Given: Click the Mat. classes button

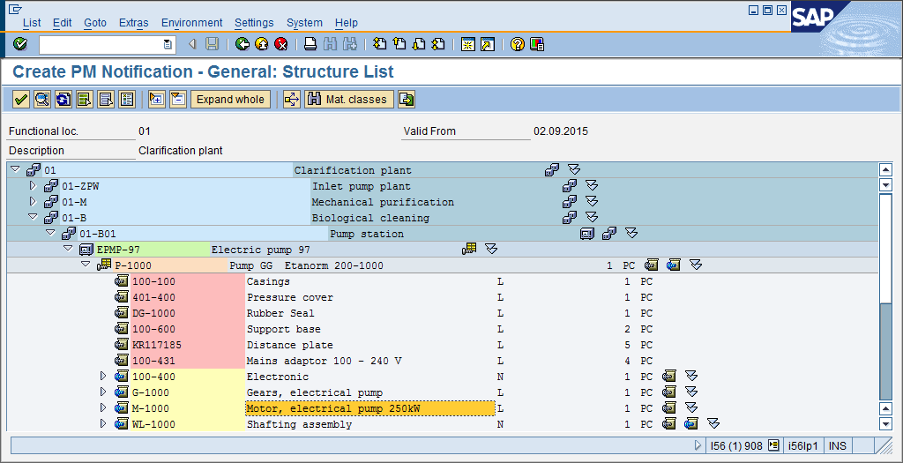Looking at the screenshot, I should point(349,100).
